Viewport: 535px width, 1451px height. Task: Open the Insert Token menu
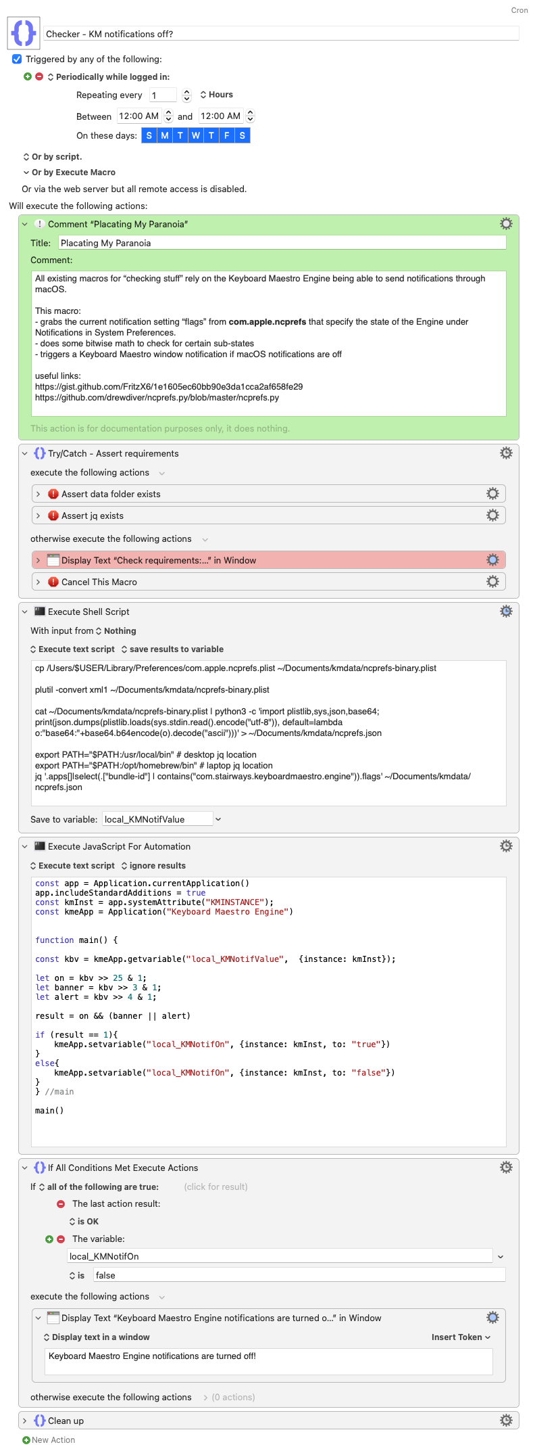(x=461, y=1337)
